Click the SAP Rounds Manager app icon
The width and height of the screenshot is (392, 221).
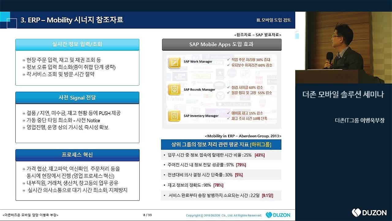174,90
